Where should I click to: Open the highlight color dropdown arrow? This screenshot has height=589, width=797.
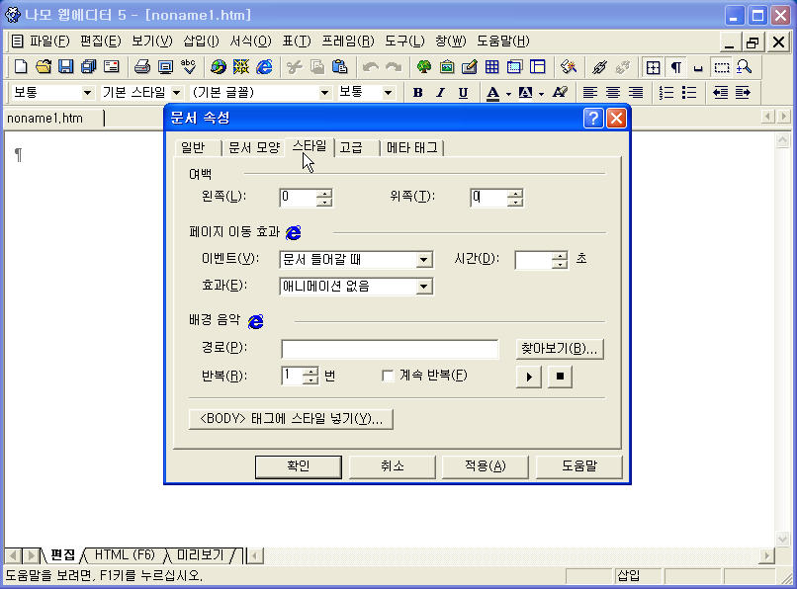click(x=541, y=93)
